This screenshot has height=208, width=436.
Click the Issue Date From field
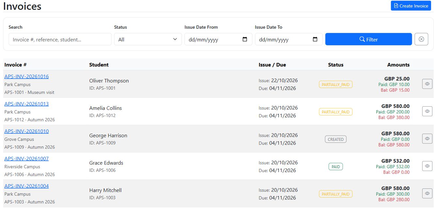point(218,39)
